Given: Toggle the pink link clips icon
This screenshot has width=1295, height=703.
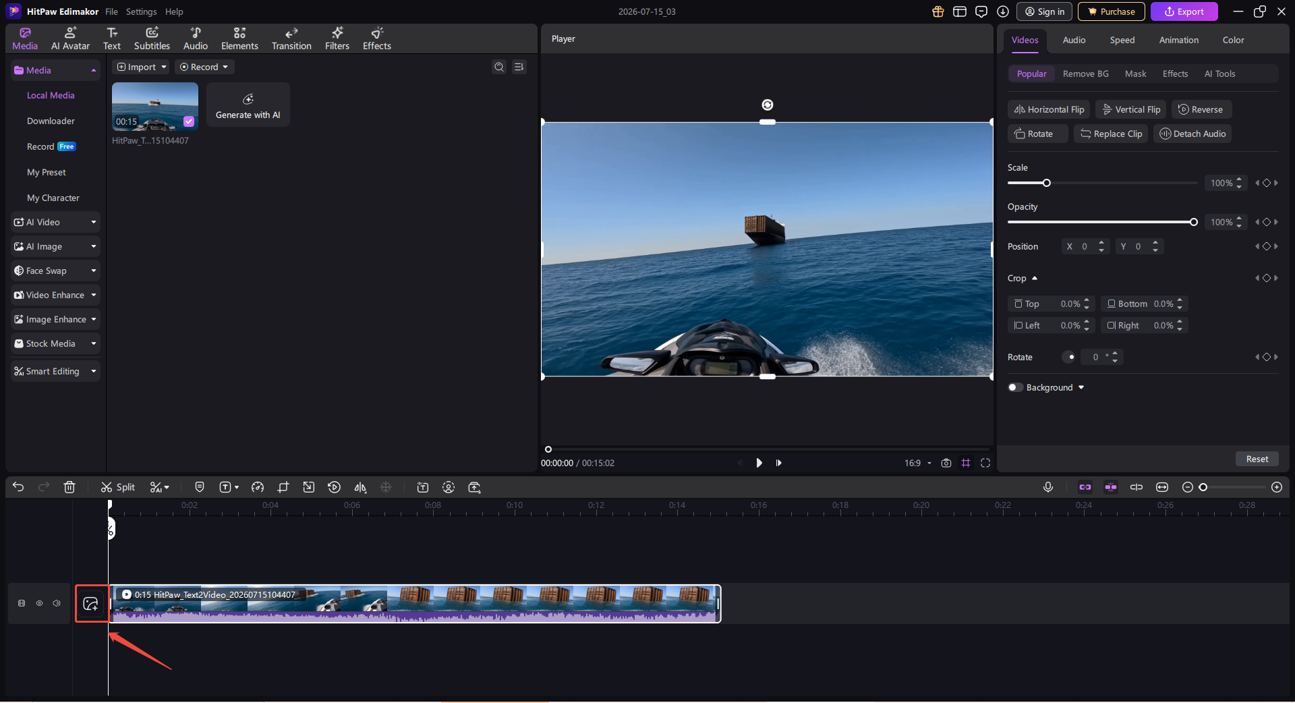Looking at the screenshot, I should point(1085,487).
